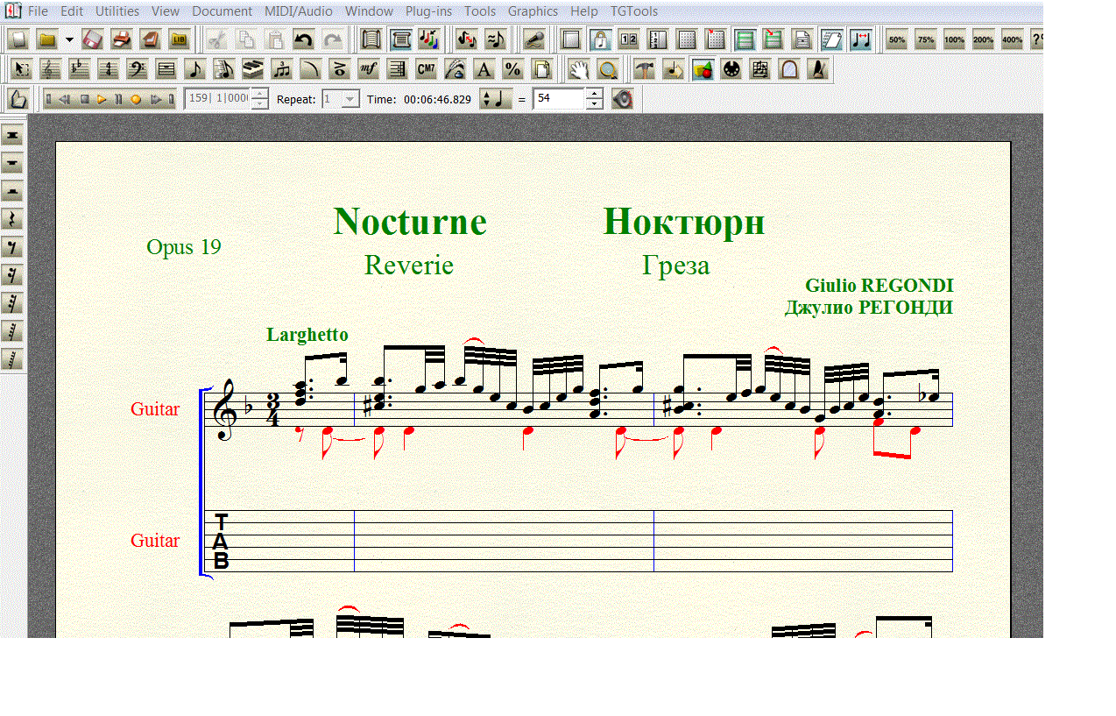The image size is (1116, 716).
Task: Select the mf Expression tool
Action: tap(369, 69)
